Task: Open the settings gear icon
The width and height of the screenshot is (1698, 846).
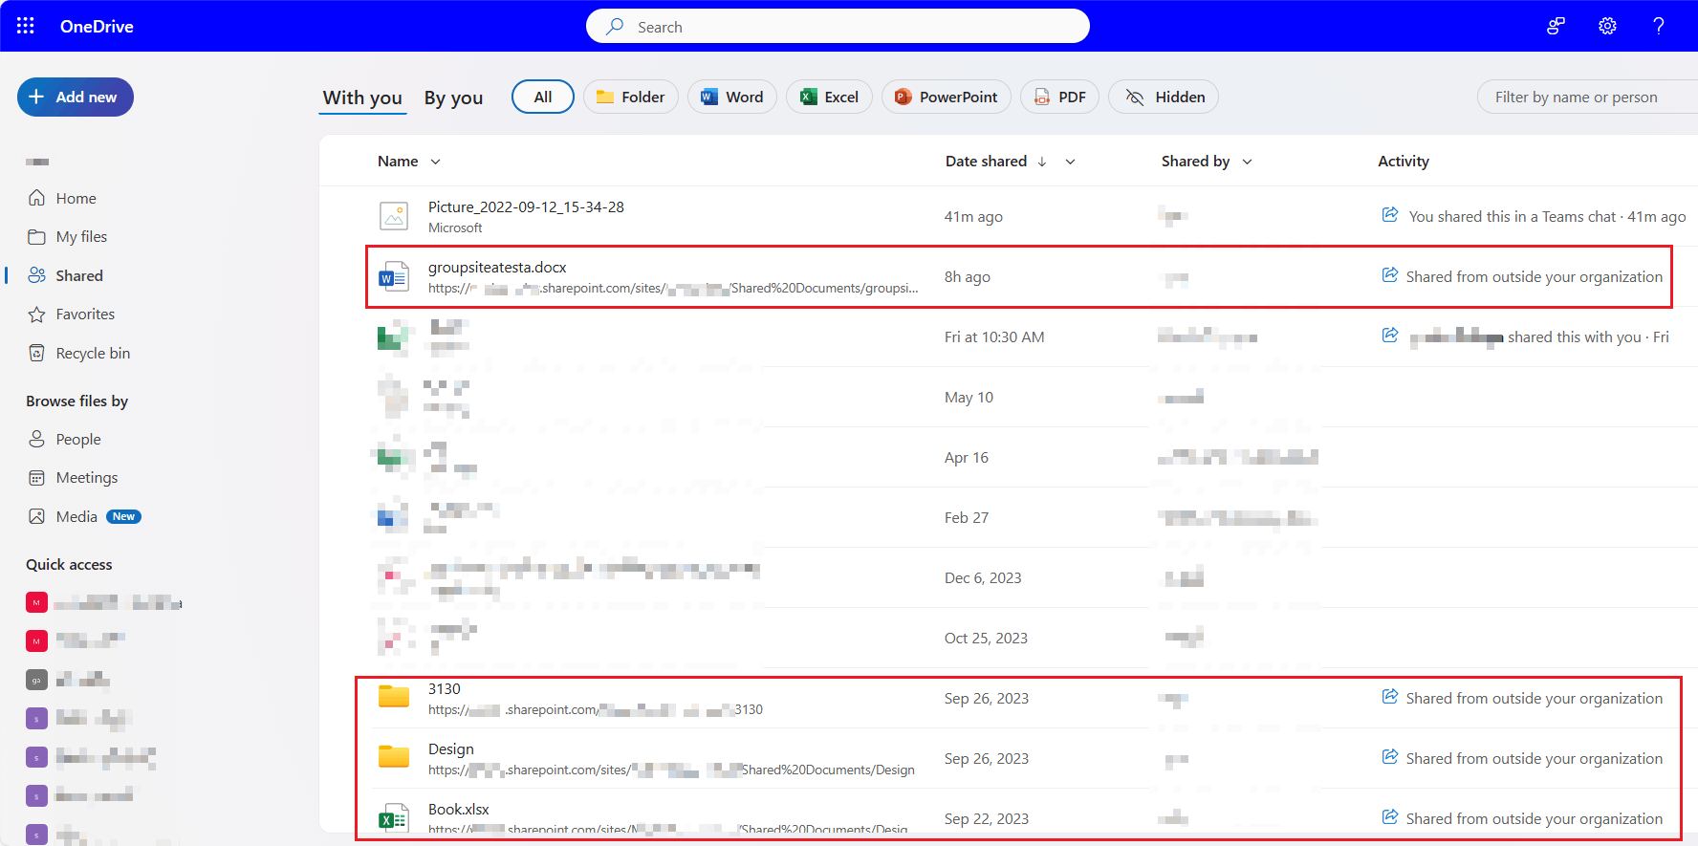Action: pyautogui.click(x=1607, y=26)
